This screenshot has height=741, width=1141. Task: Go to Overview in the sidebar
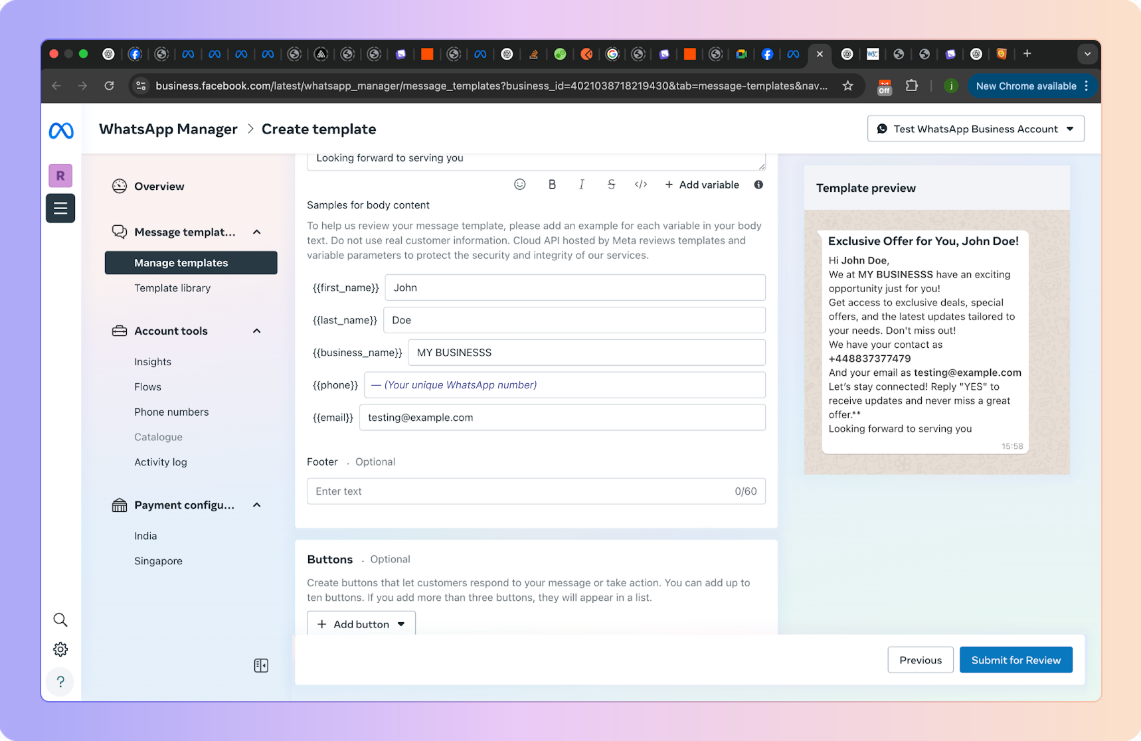click(159, 187)
